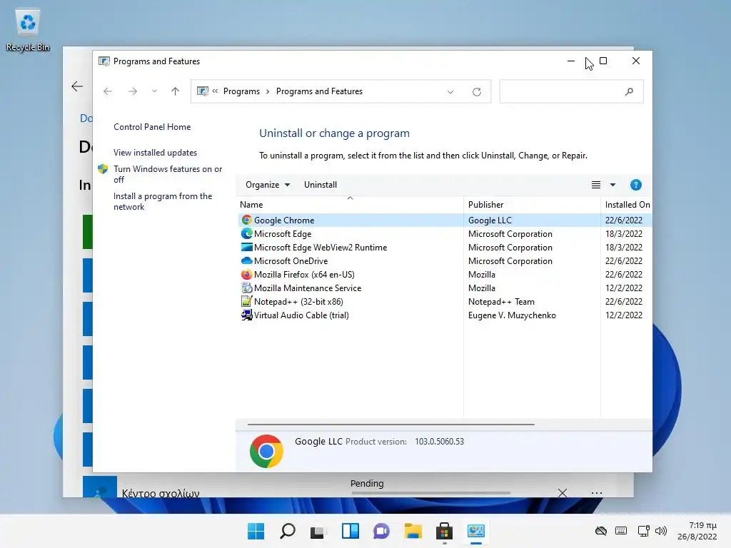The image size is (731, 548).
Task: Click touch keyboard tray icon
Action: coord(621,531)
